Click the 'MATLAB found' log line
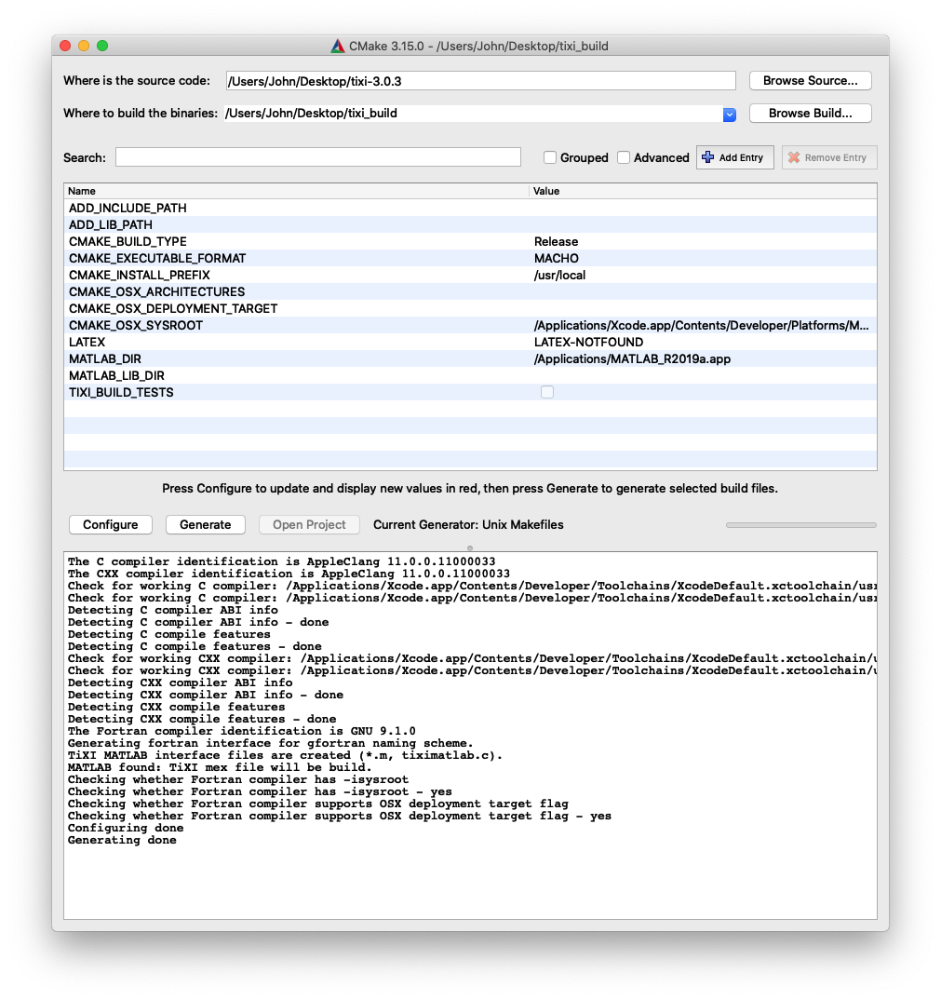Screen dimensions: 941x1000 pos(220,767)
